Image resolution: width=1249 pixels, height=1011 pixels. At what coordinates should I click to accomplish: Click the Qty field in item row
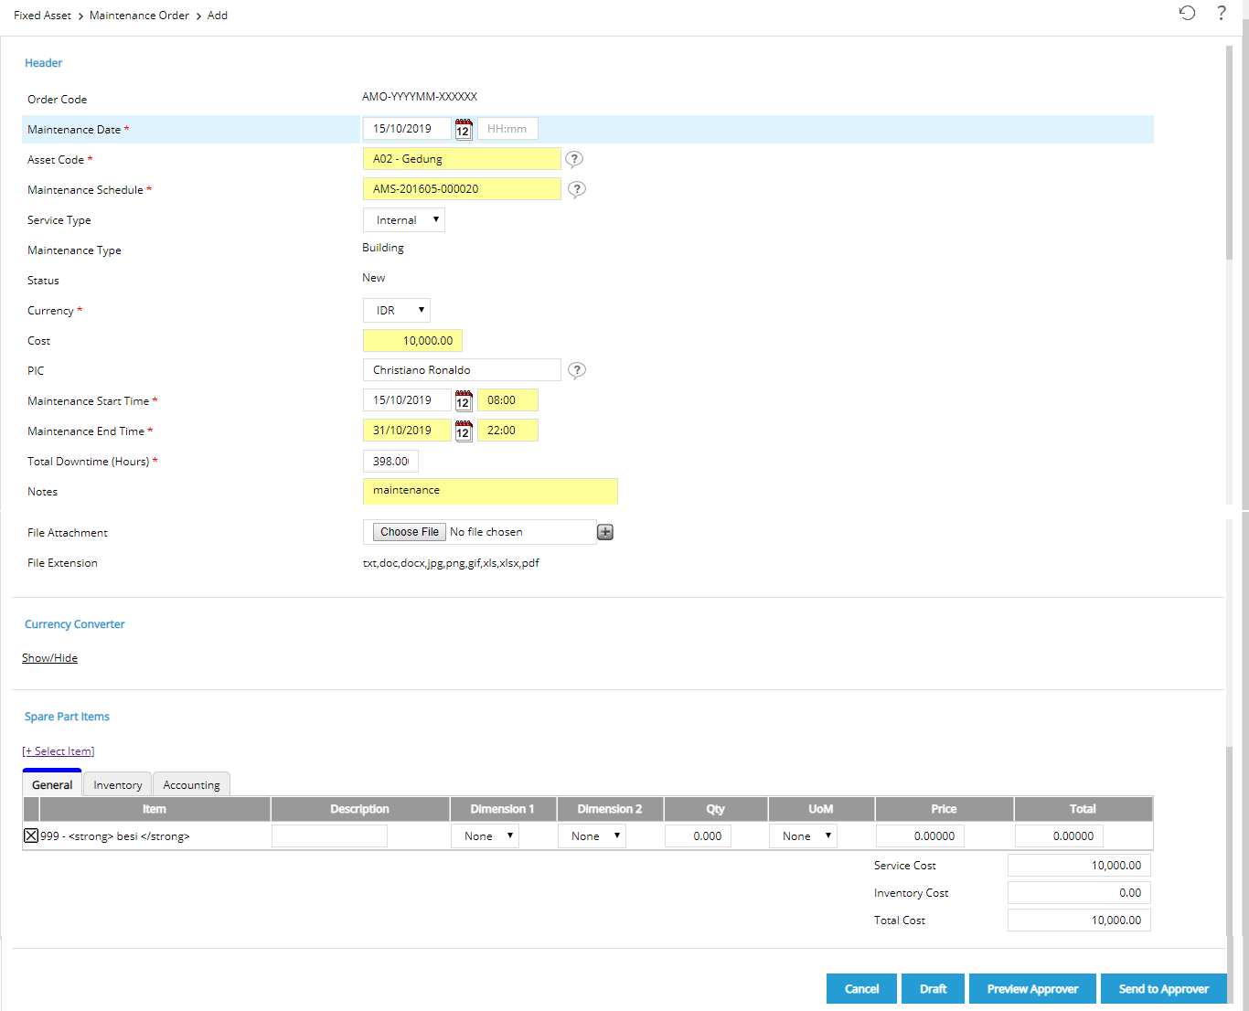click(698, 836)
